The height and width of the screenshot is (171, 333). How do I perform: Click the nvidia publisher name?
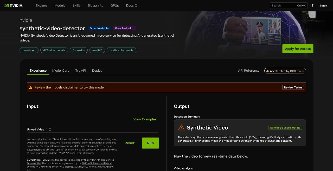[x=26, y=20]
